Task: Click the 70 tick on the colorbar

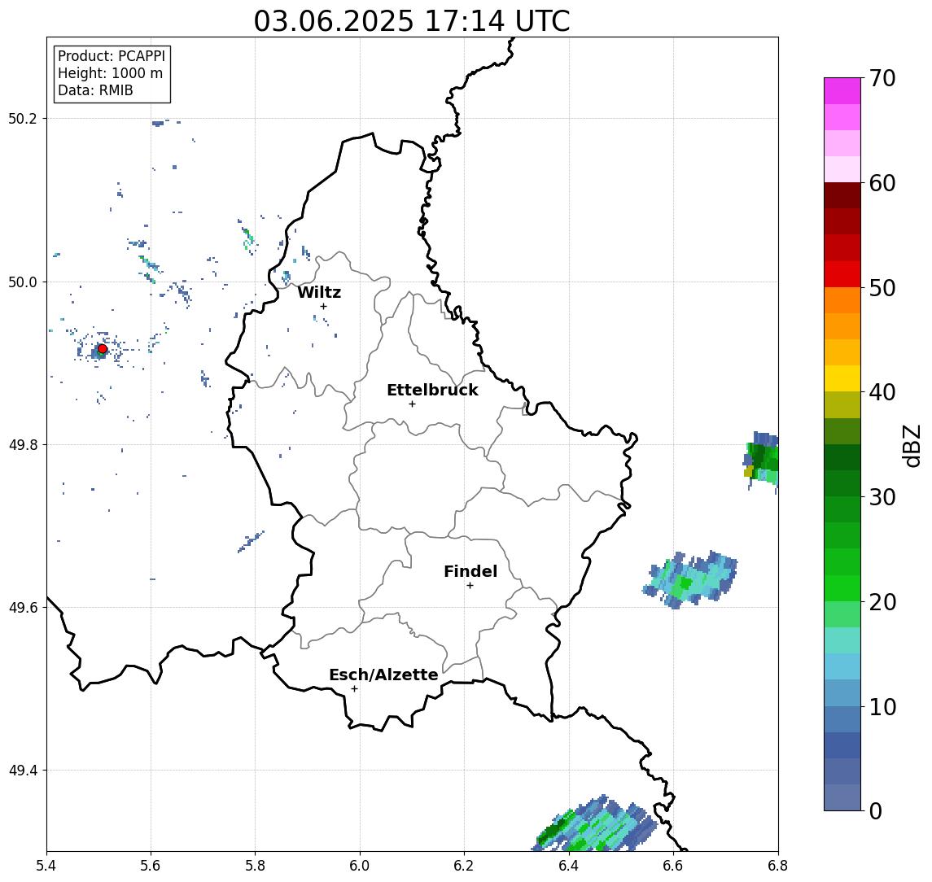Action: pyautogui.click(x=882, y=78)
